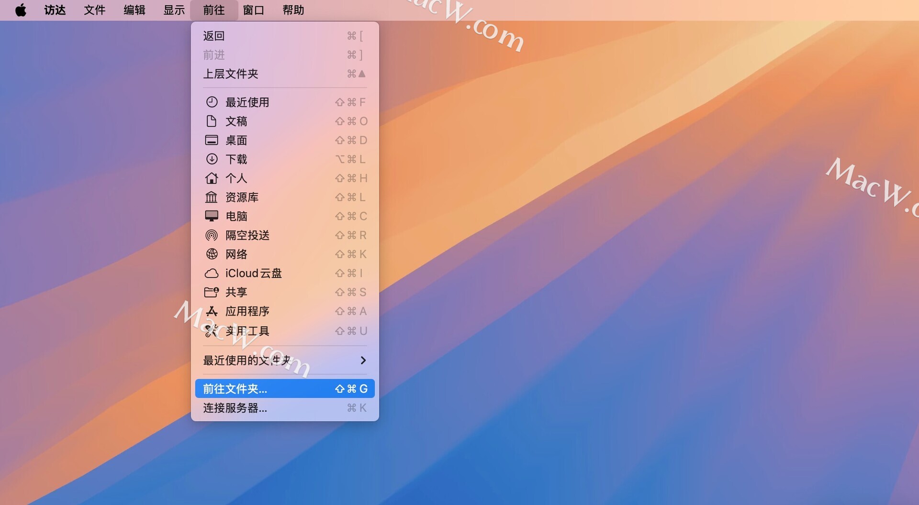Choose 电脑 in the menu
The image size is (919, 505).
pos(285,216)
